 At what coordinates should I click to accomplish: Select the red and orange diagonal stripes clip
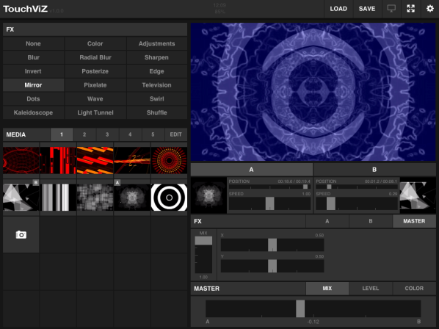95,160
